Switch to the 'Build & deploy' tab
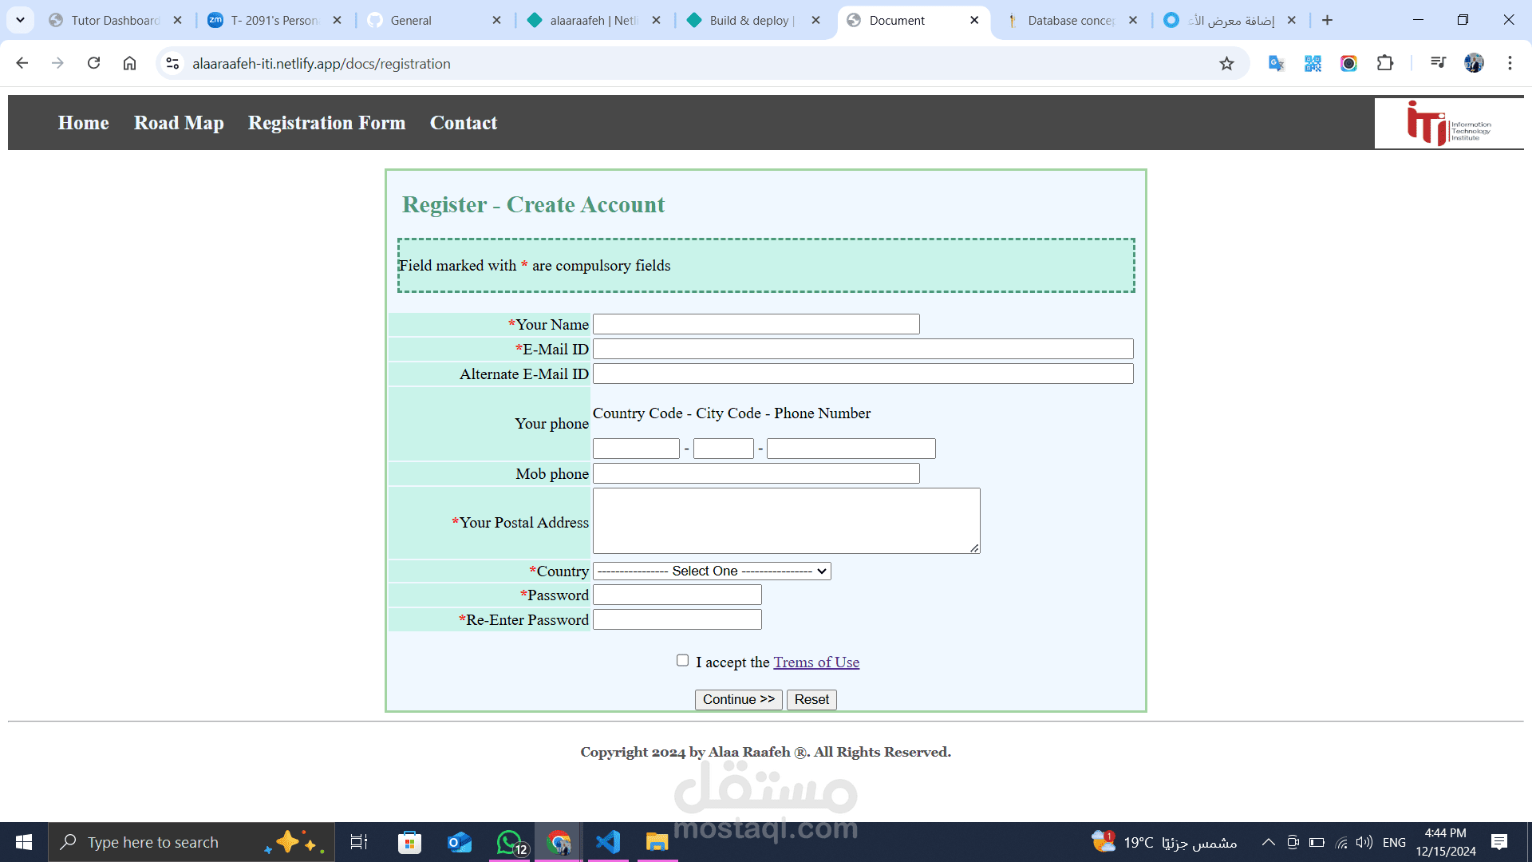This screenshot has height=862, width=1532. click(751, 20)
